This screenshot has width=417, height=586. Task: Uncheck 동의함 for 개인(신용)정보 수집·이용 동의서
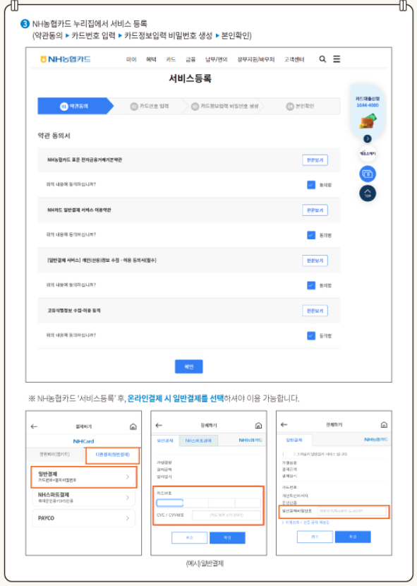(311, 285)
